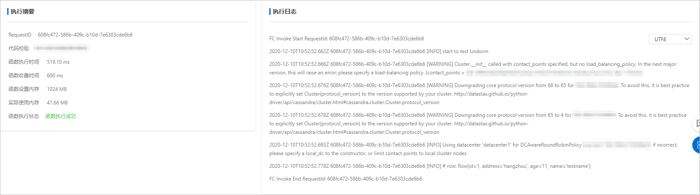Open the UTF8 encoding dropdown
700x195 pixels.
click(670, 39)
